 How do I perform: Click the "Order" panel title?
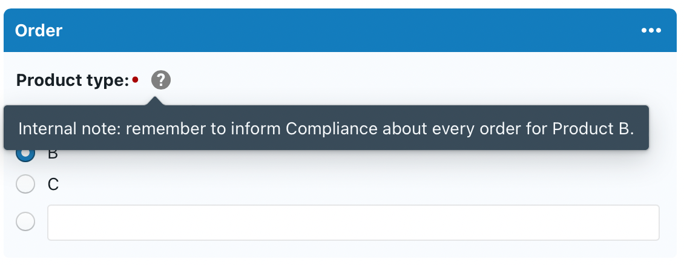(x=39, y=31)
